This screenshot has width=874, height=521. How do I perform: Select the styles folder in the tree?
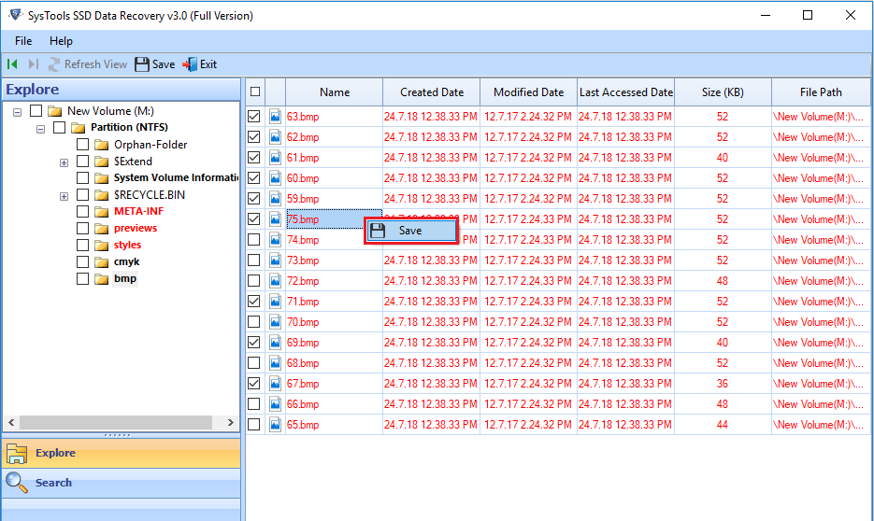(128, 245)
